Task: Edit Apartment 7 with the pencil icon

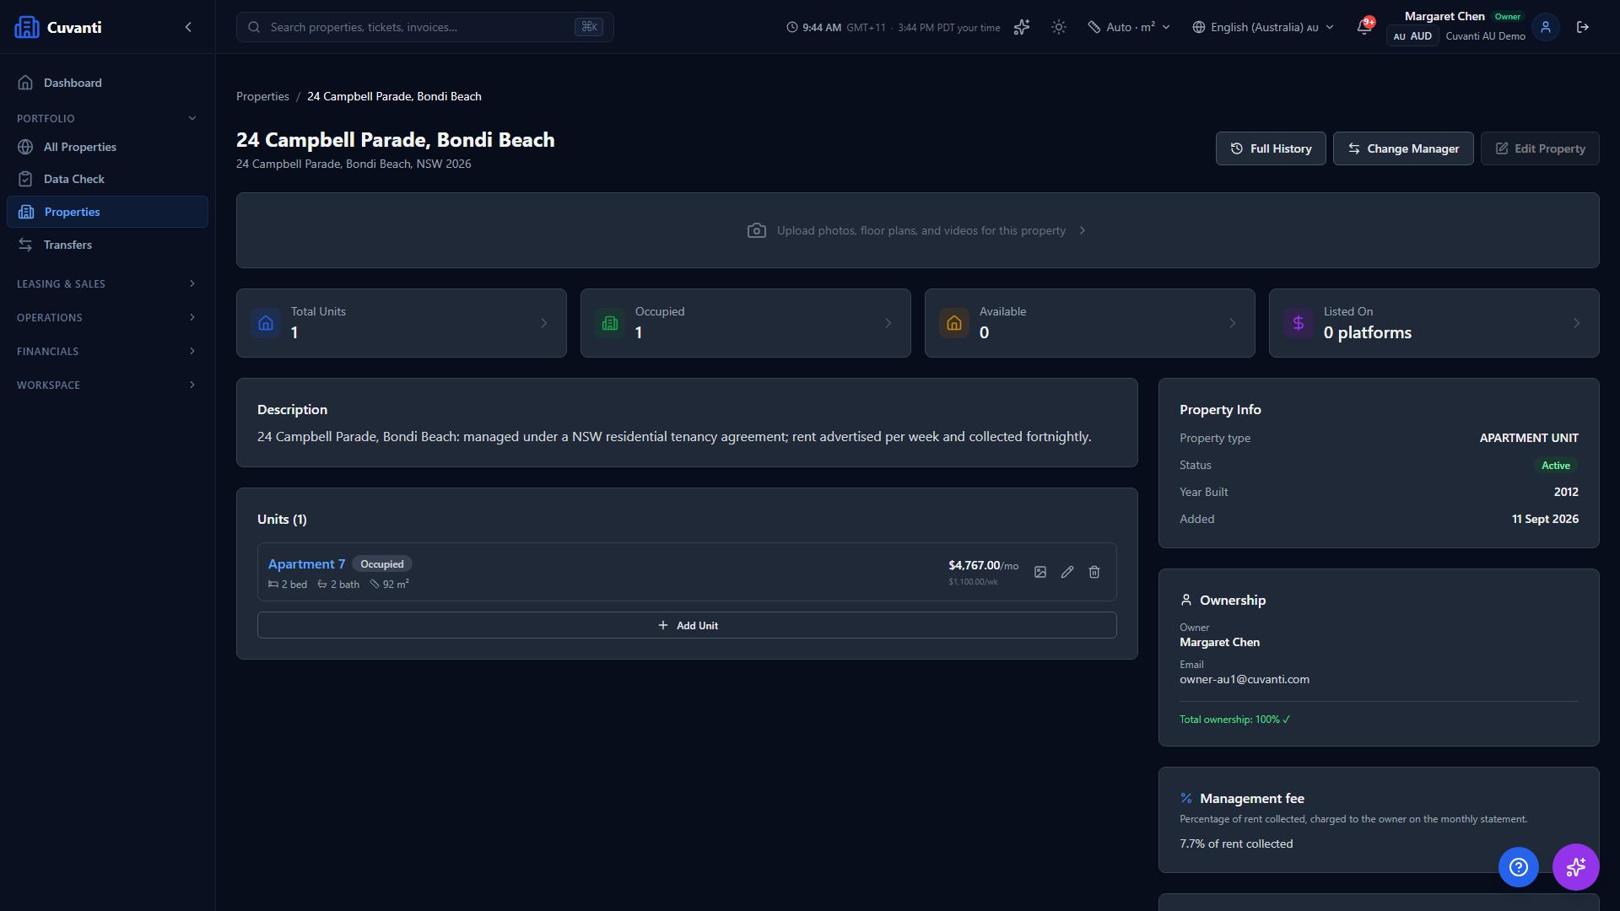Action: (x=1067, y=572)
